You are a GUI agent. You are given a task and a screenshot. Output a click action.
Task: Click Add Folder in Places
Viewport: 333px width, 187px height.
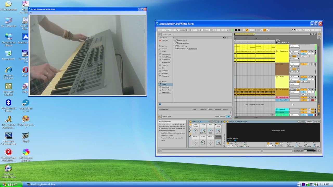(x=166, y=92)
